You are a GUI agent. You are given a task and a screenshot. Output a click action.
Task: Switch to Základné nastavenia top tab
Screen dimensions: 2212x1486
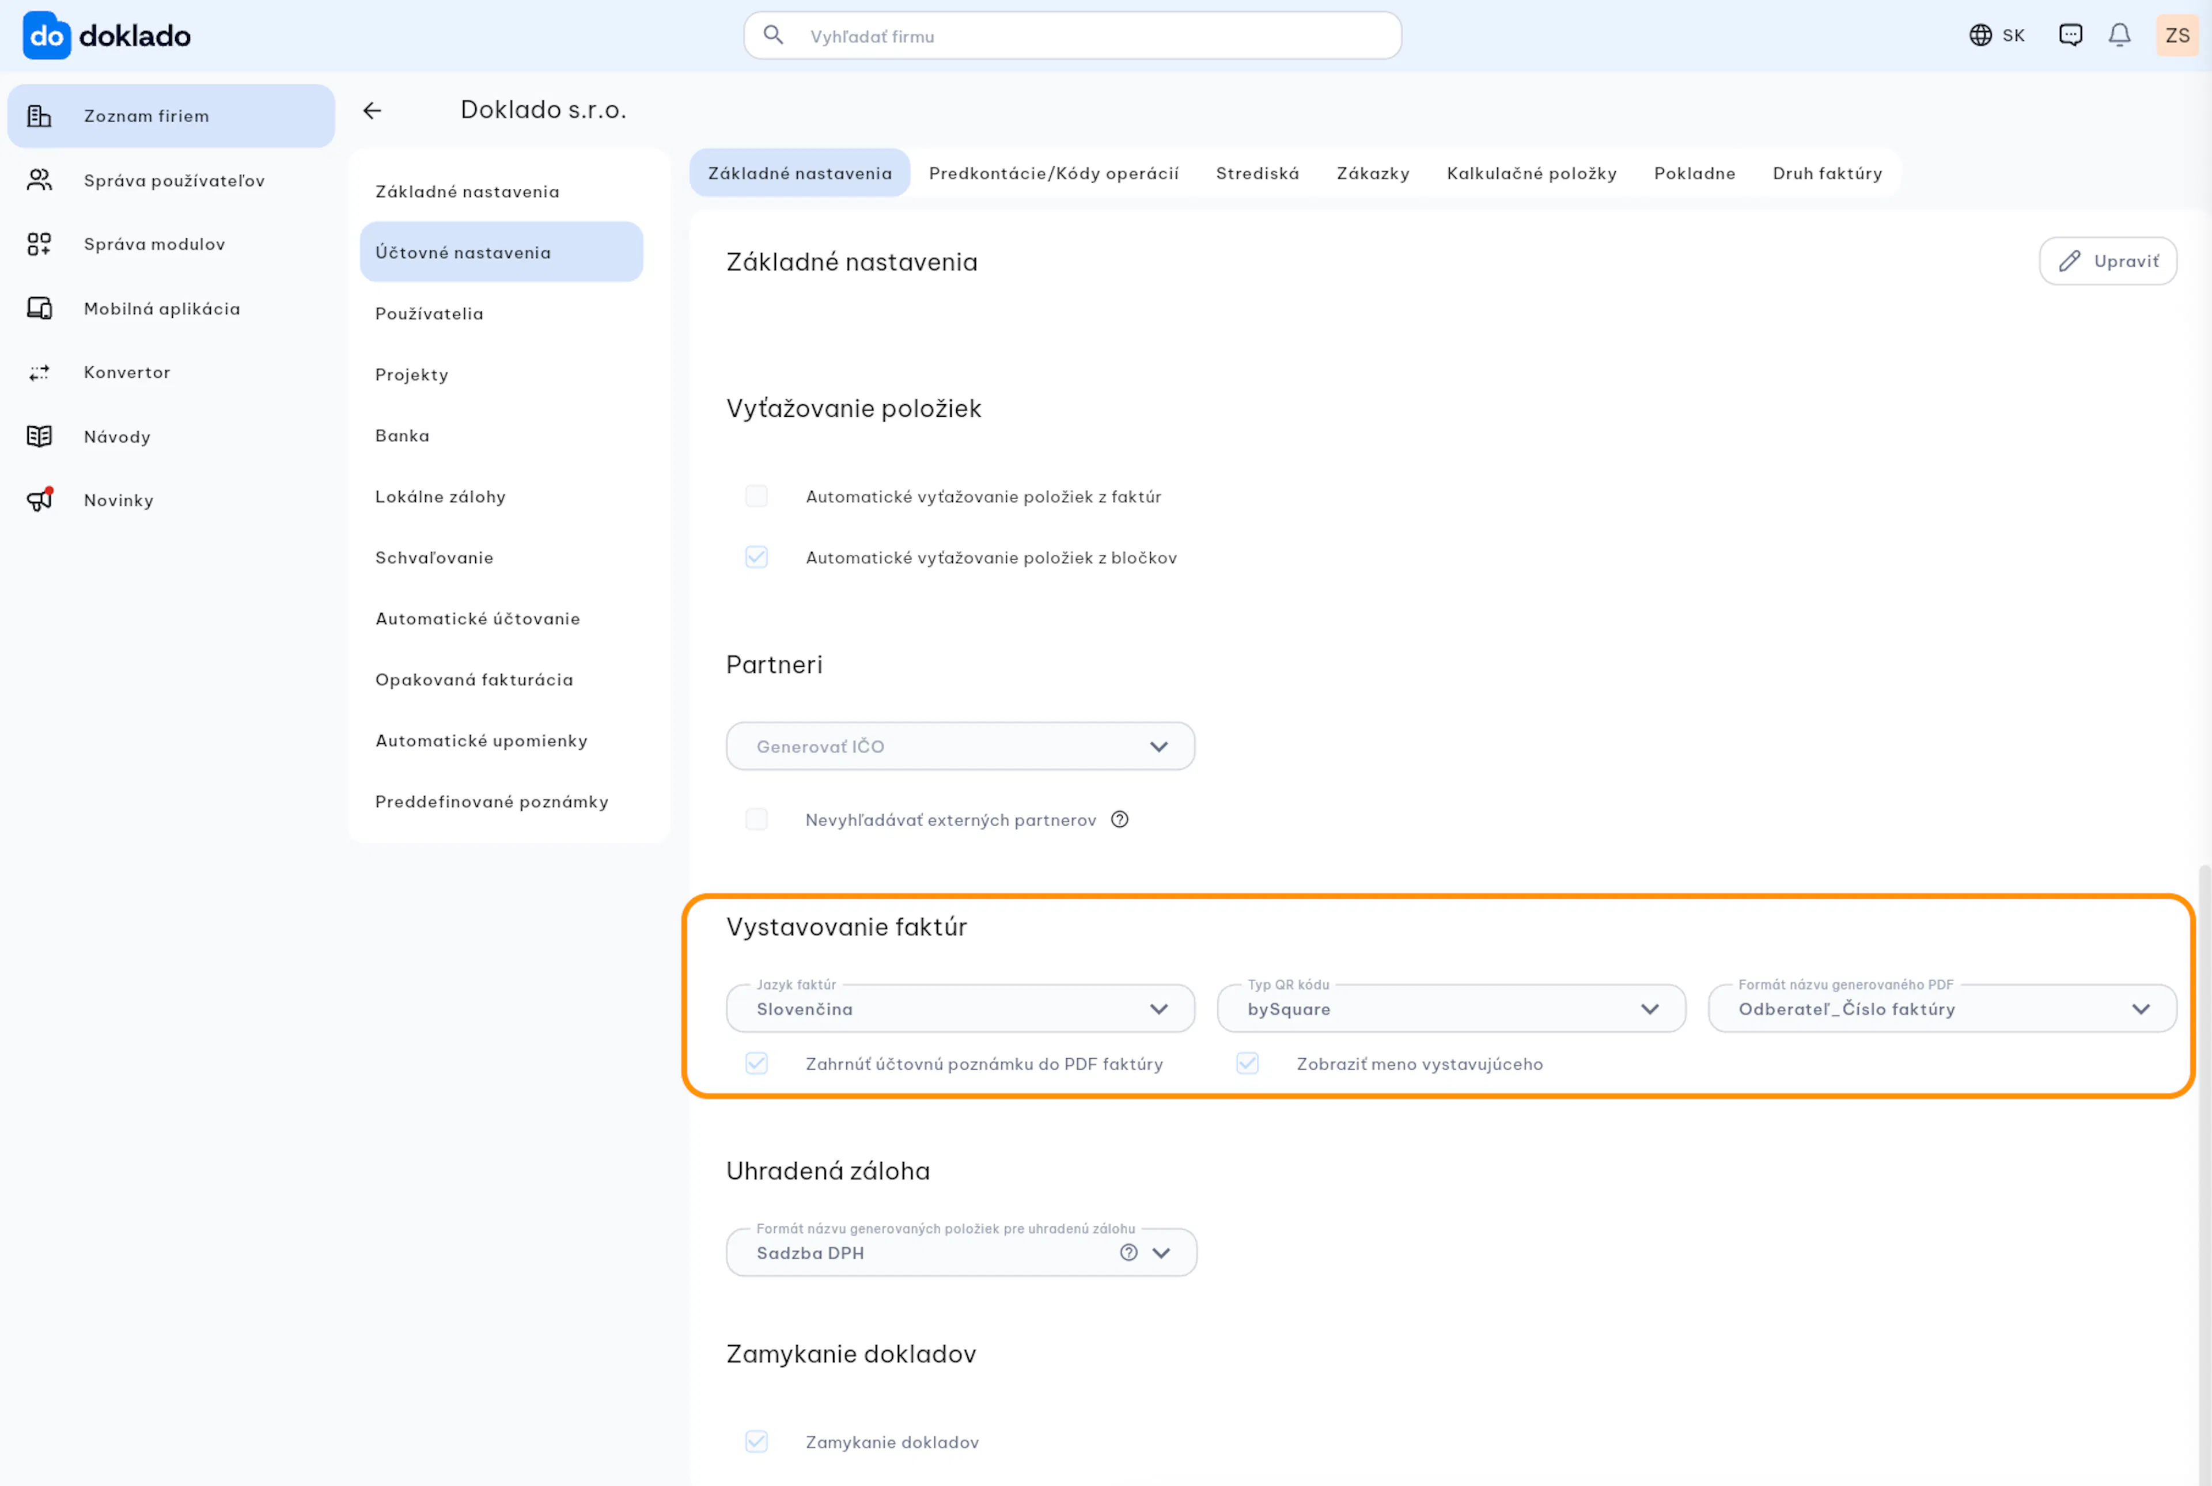[800, 173]
